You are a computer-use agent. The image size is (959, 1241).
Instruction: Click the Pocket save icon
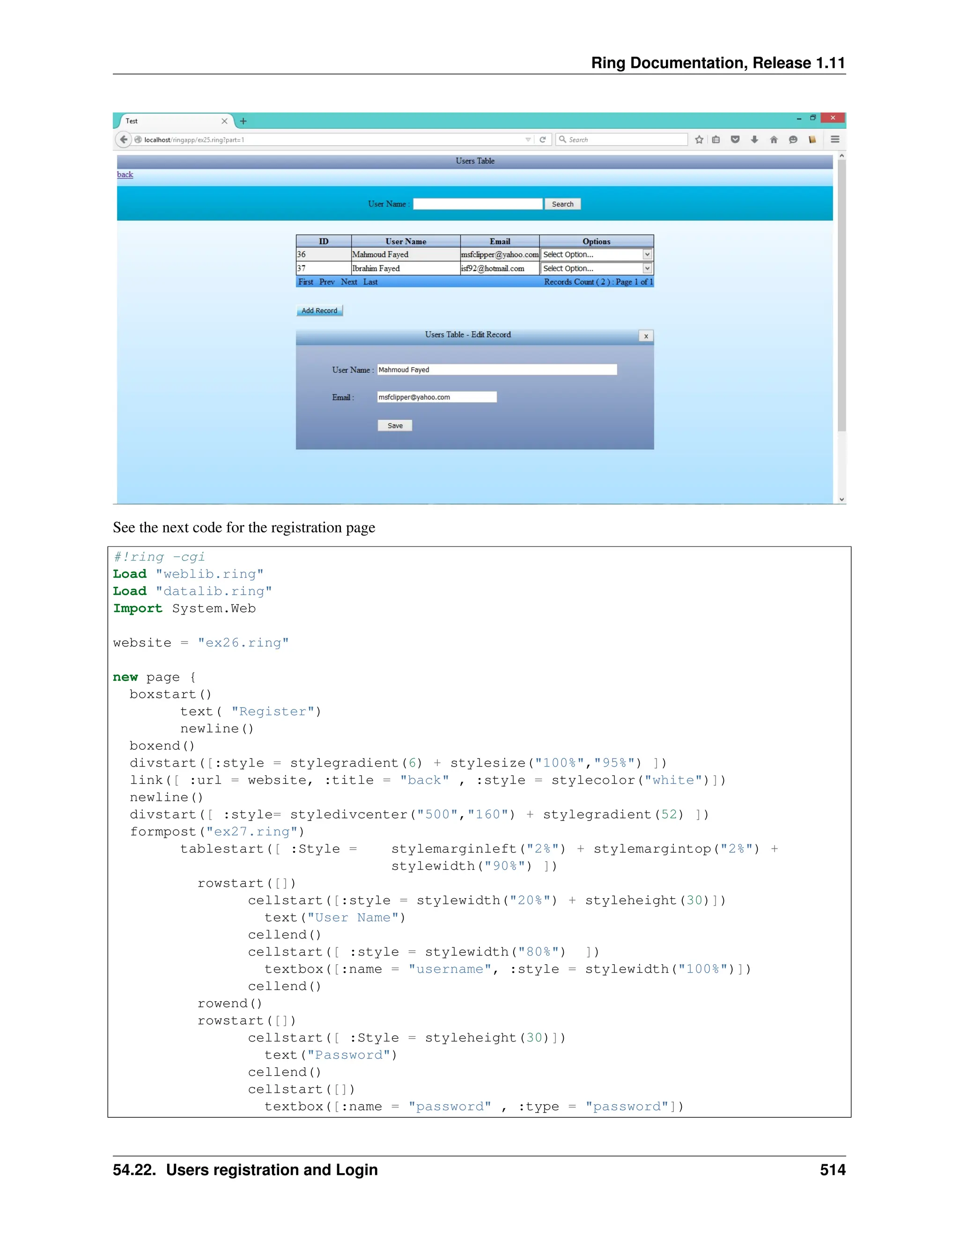(x=735, y=139)
